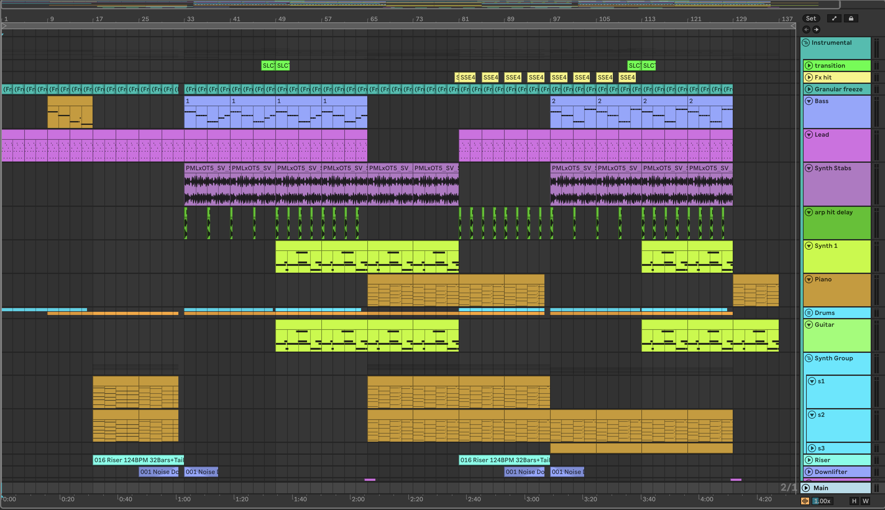885x510 pixels.
Task: Toggle optimize arrangement width W button
Action: 865,501
